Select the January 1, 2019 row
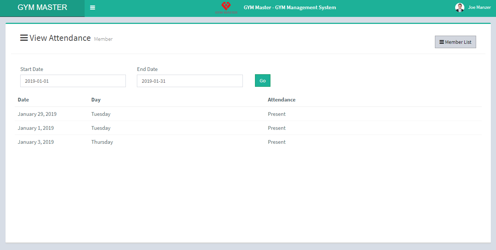The width and height of the screenshot is (496, 250). pos(36,128)
